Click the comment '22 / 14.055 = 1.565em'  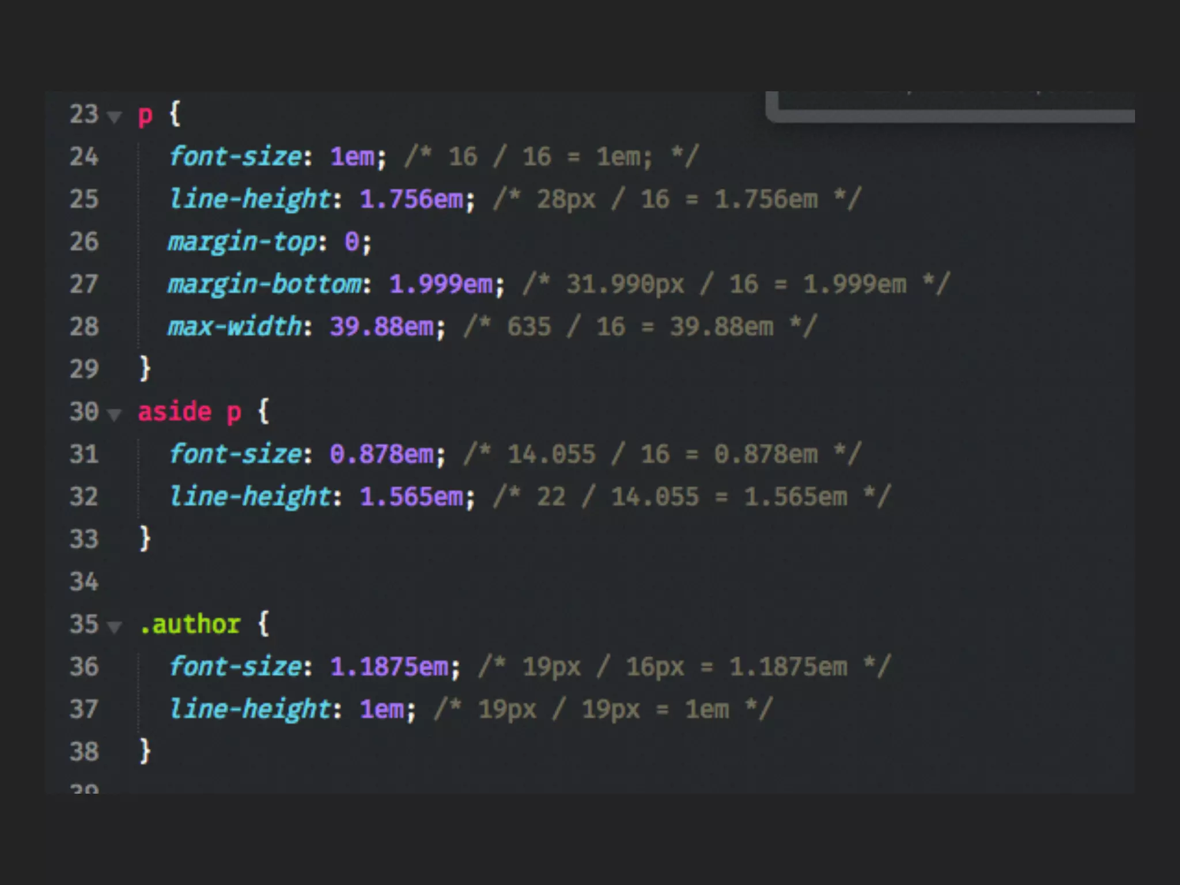(x=691, y=497)
